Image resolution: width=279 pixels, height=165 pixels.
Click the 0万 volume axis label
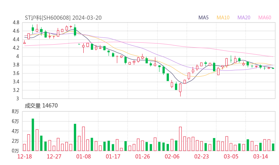15,151
